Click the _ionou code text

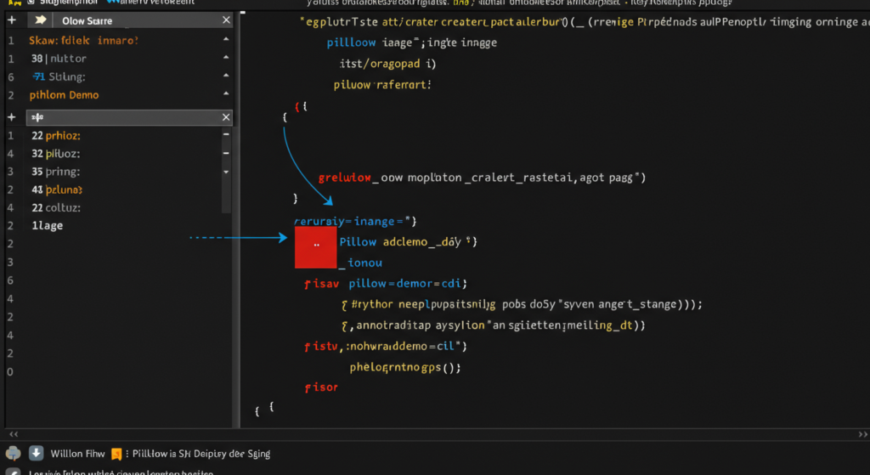[360, 263]
